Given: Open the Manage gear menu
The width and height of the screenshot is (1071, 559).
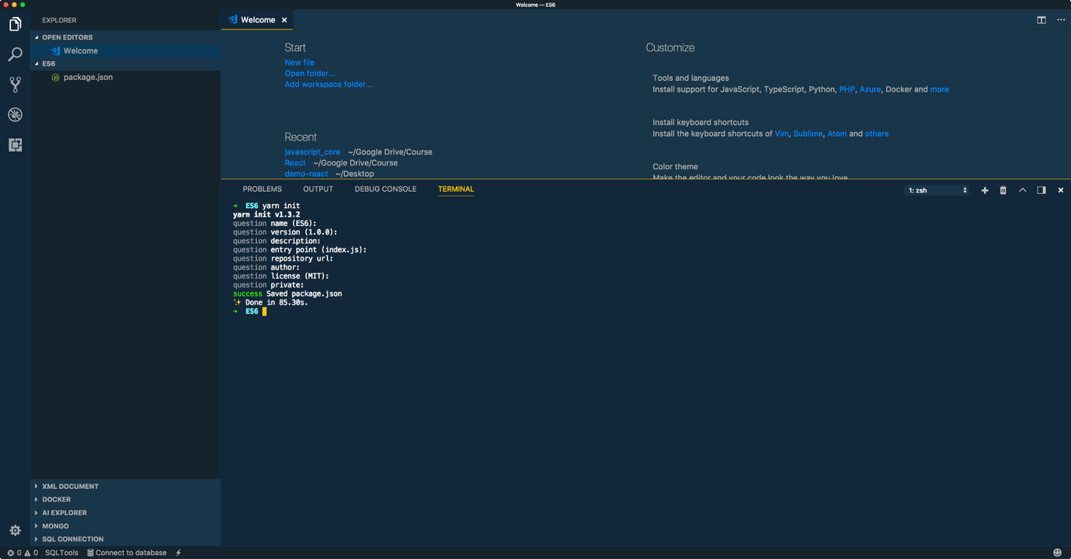Looking at the screenshot, I should (x=15, y=531).
